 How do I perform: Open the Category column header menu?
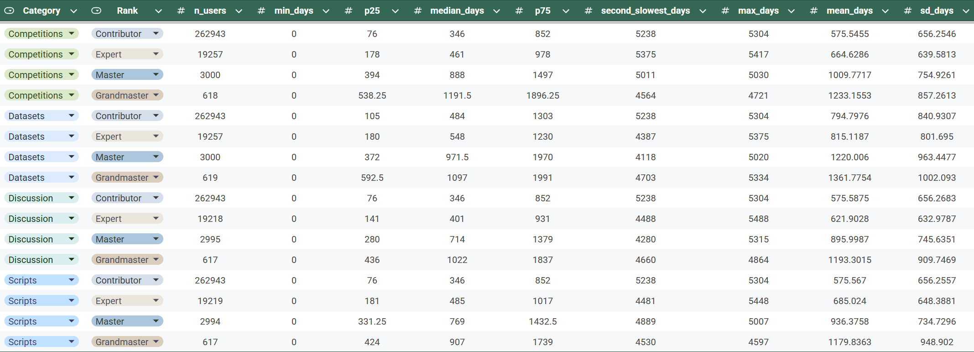[73, 11]
